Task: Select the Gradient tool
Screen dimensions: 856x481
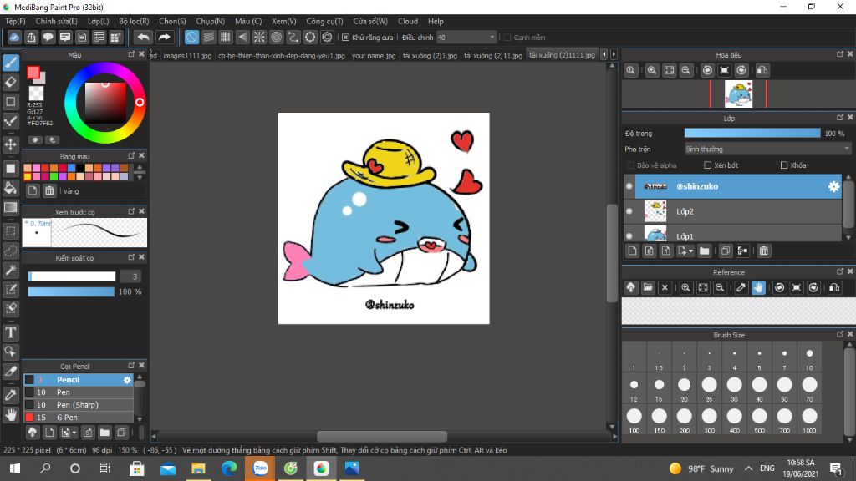Action: point(10,207)
